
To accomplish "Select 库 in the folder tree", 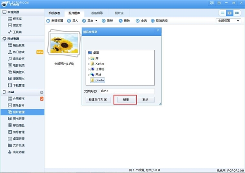I will pyautogui.click(x=95, y=58).
